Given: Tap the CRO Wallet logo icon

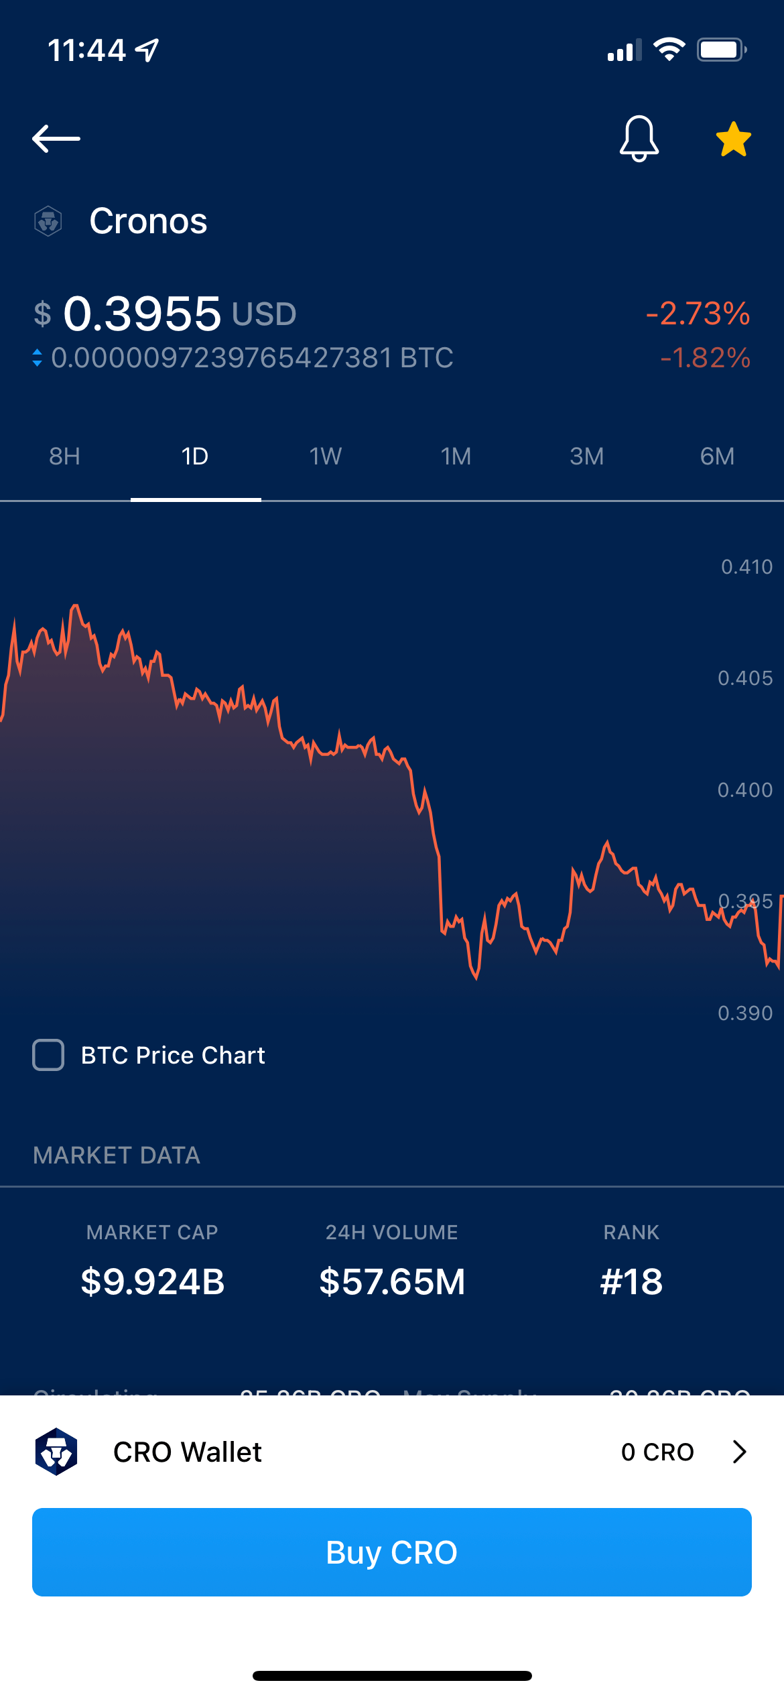Looking at the screenshot, I should tap(56, 1452).
